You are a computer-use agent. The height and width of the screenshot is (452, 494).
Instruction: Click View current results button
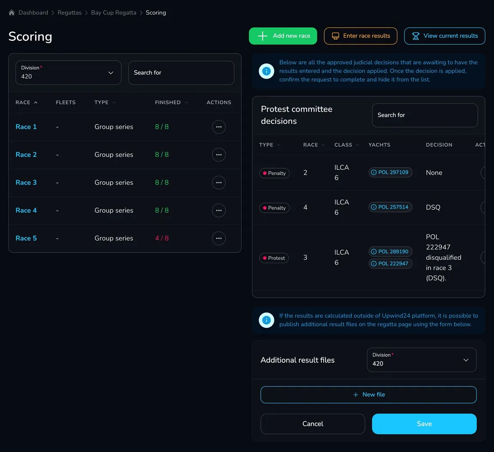[x=445, y=36]
